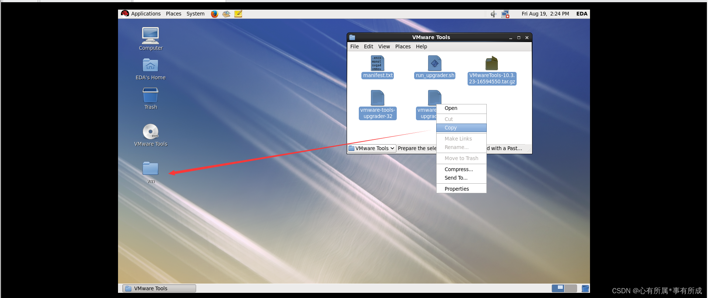Choose Copy from the context menu

(x=461, y=128)
